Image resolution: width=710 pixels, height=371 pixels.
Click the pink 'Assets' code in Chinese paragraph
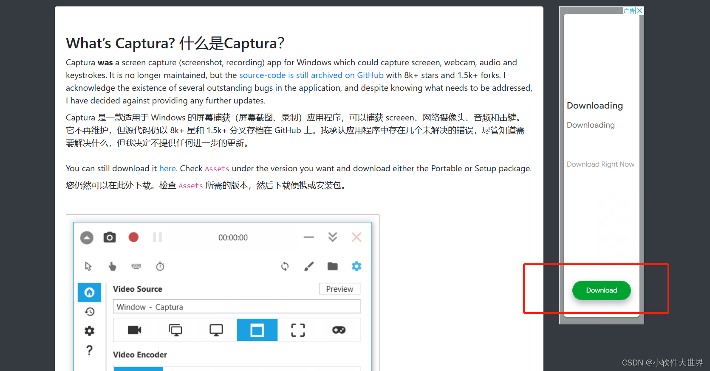pyautogui.click(x=190, y=186)
